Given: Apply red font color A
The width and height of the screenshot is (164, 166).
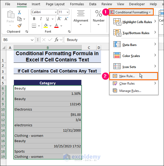Looking at the screenshot, I should coord(56,26).
